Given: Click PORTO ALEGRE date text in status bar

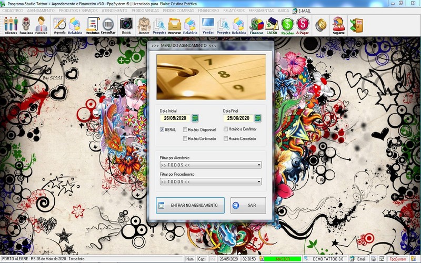Looking at the screenshot, I should [43, 259].
